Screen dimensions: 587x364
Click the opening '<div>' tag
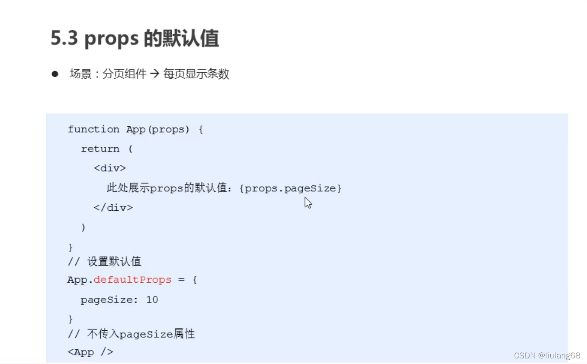click(x=110, y=168)
